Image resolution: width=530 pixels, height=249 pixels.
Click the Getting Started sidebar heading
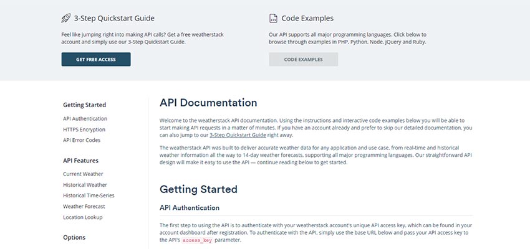(x=85, y=105)
